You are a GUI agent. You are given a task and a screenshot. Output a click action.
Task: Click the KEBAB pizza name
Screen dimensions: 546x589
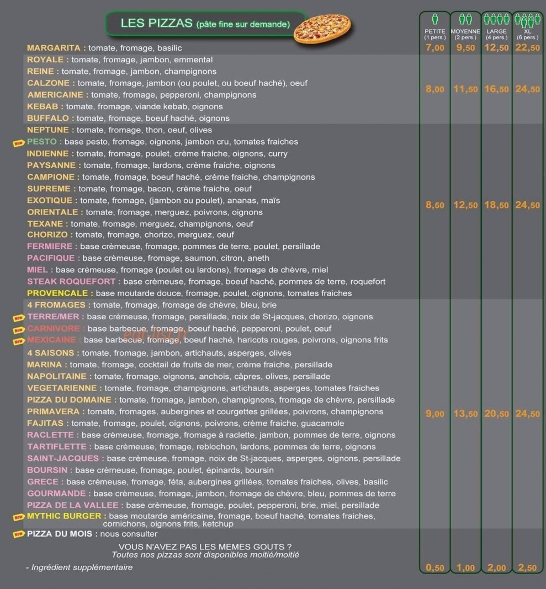[x=43, y=106]
